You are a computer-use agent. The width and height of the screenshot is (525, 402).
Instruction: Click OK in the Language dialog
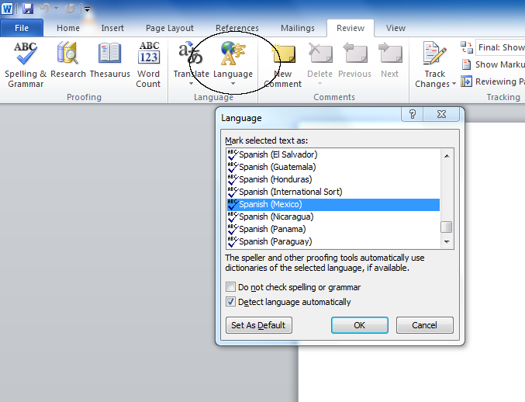tap(359, 325)
